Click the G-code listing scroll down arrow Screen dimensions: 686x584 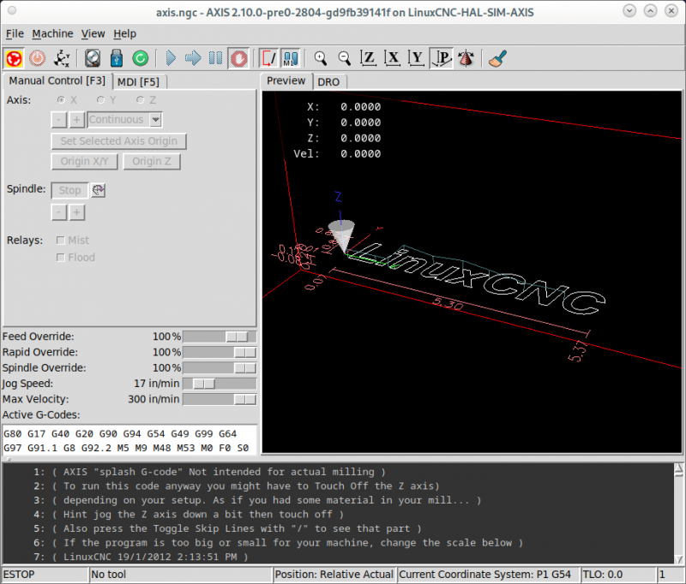coord(678,559)
